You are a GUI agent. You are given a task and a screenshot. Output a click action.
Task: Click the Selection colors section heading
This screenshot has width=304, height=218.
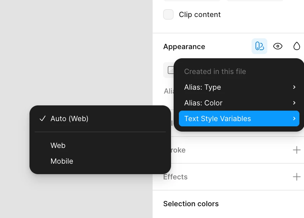coord(191,204)
